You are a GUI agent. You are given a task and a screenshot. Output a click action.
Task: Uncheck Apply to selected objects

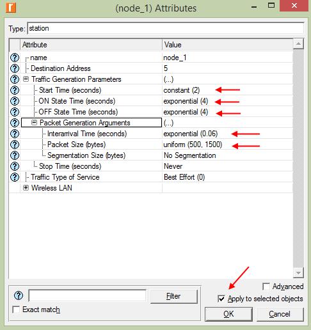(221, 299)
